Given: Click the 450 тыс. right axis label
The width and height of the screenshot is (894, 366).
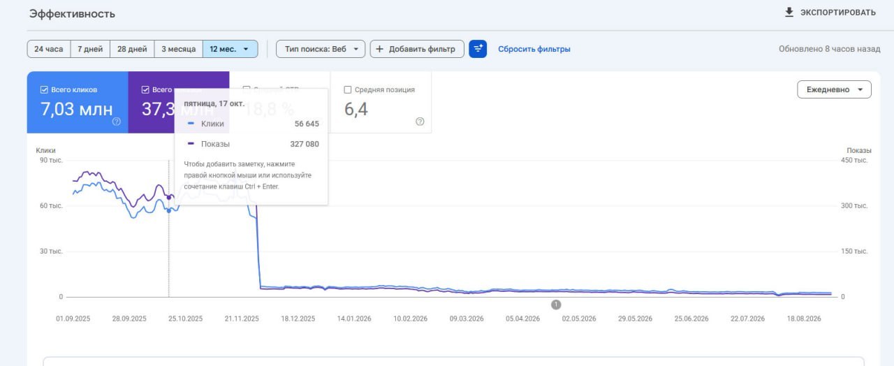Looking at the screenshot, I should [x=854, y=160].
